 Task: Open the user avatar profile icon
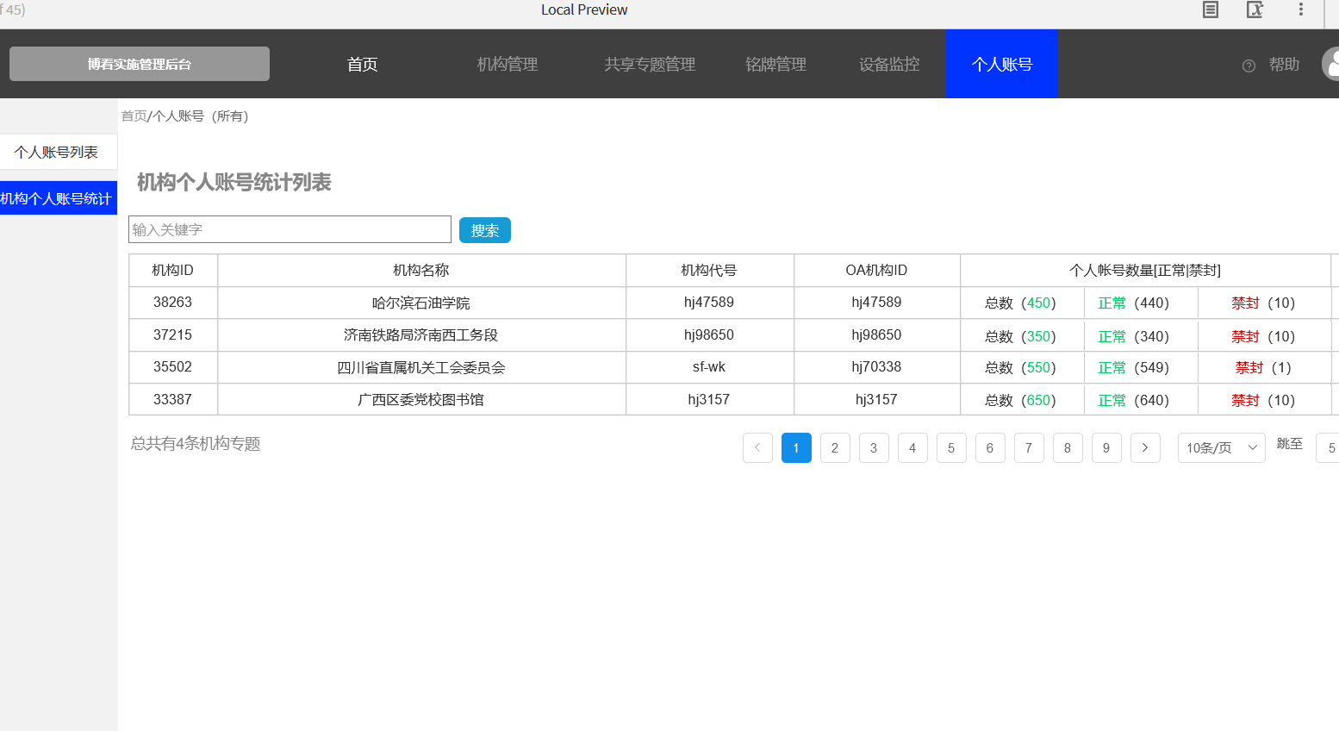click(x=1330, y=65)
